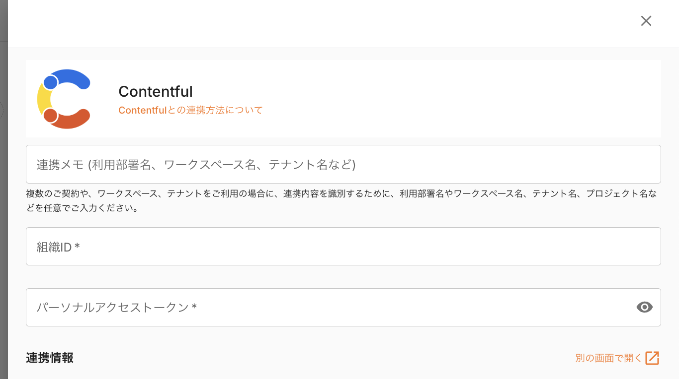Click the blue upper arc of the logo
The height and width of the screenshot is (379, 679).
point(72,76)
